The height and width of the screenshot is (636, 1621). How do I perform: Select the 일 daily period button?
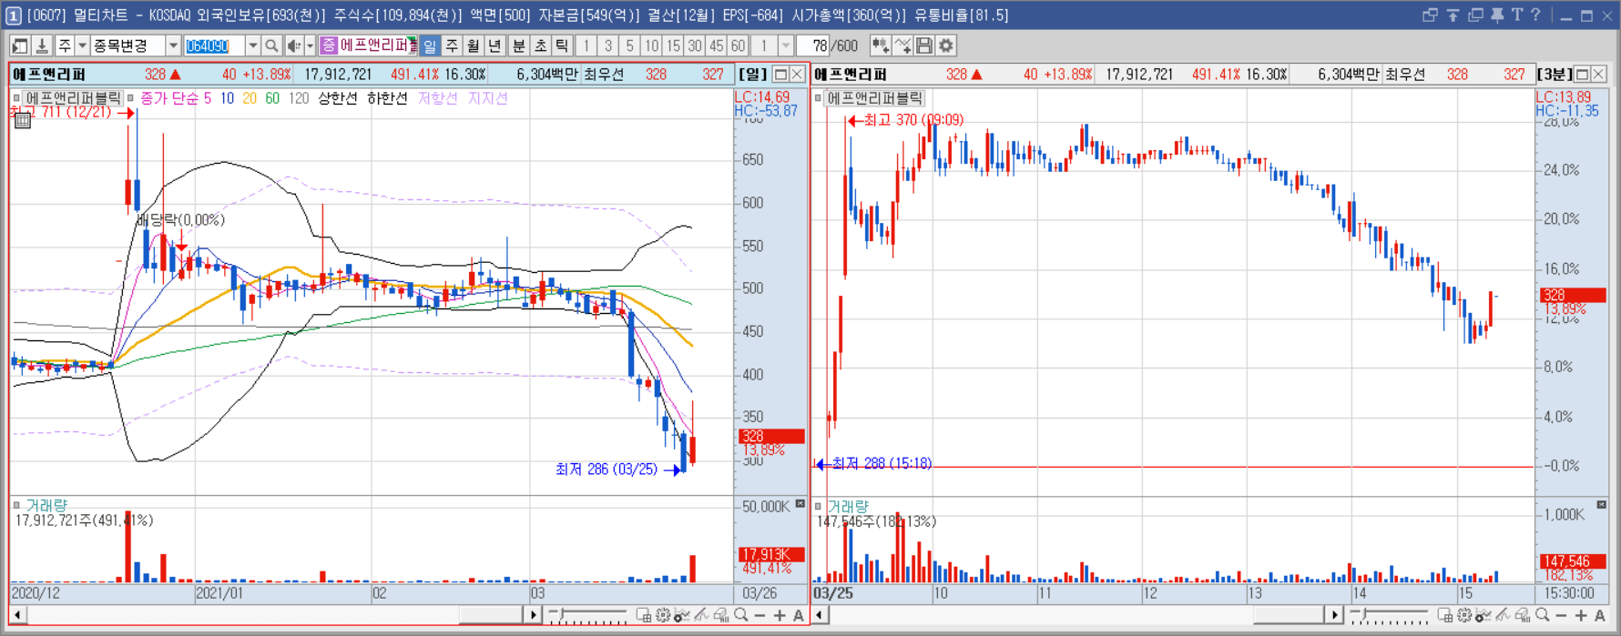[x=430, y=45]
